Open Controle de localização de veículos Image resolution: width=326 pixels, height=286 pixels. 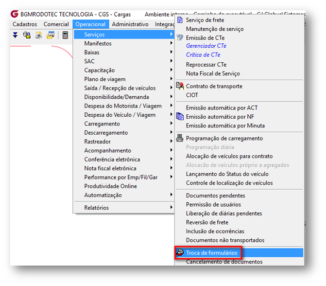point(229,183)
